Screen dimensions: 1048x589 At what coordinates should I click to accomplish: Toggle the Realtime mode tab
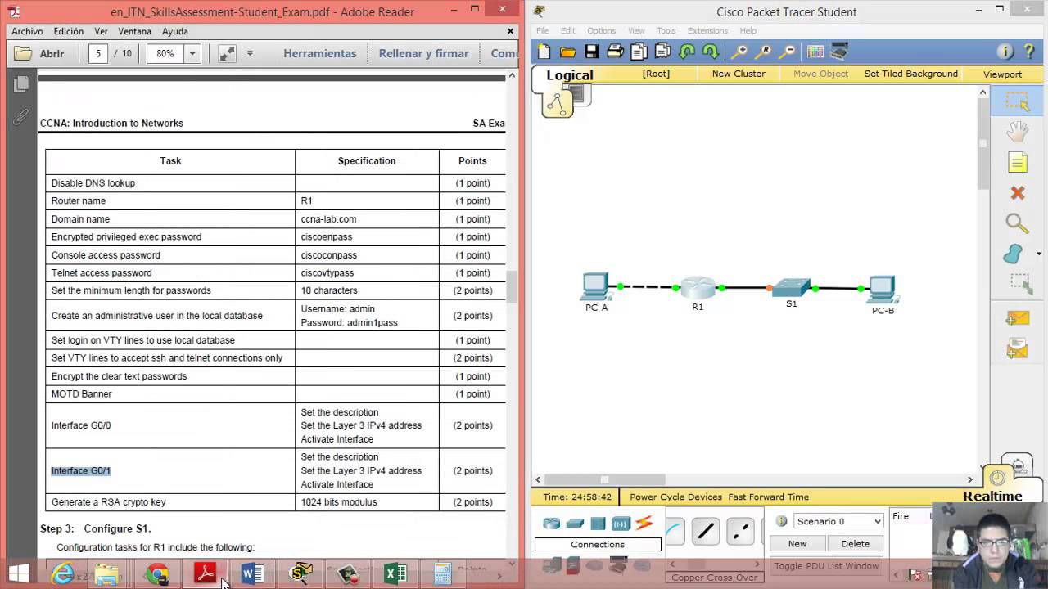[x=992, y=496]
